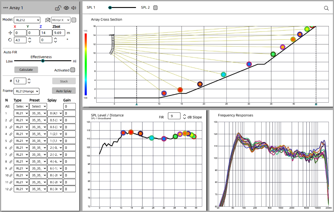Screen dimensions: 334x212
Task: Enable the Mirror X checkbox
Action: tap(74, 20)
